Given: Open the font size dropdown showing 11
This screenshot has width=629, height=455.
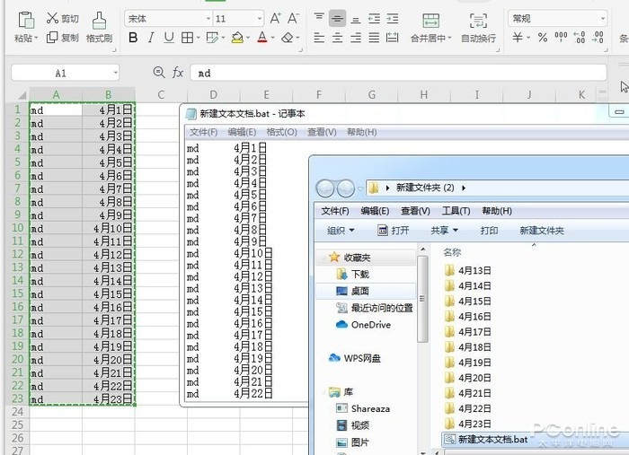Looking at the screenshot, I should pos(259,19).
